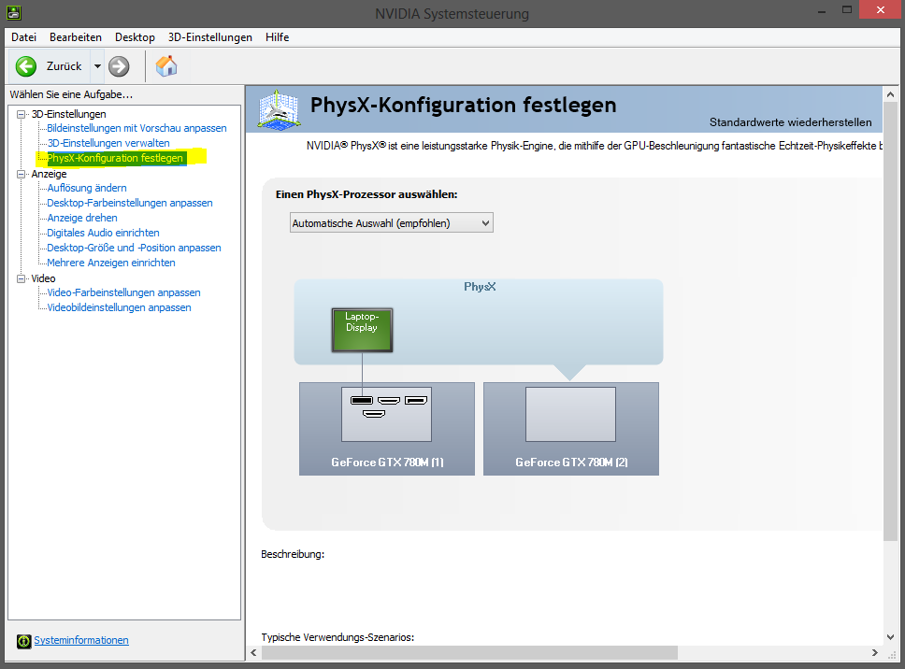Select Video-Farbeinstellungen anpassen task
Image resolution: width=905 pixels, height=669 pixels.
(124, 293)
